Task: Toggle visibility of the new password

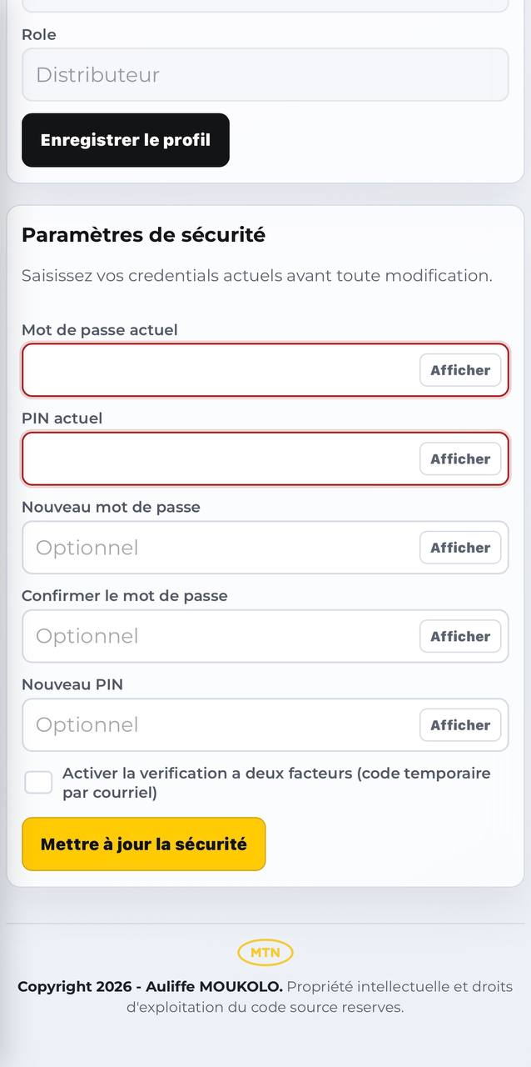Action: 460,548
